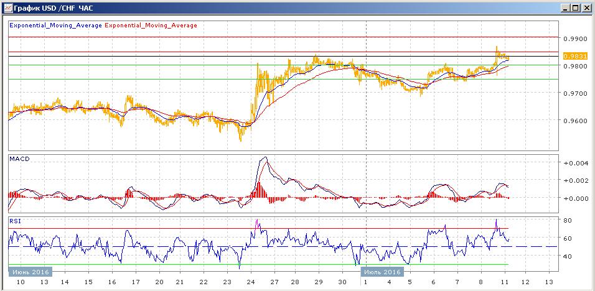Click the Июнь 2016 month marker

pyautogui.click(x=30, y=272)
